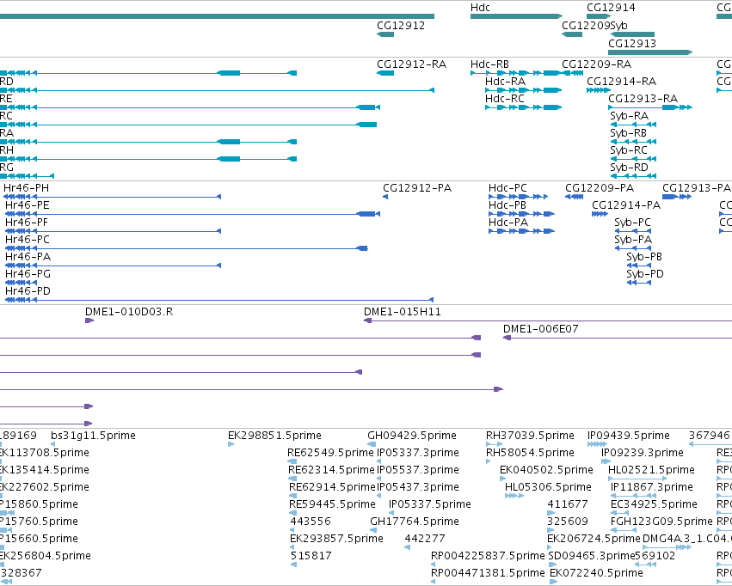Screen dimensions: 732x586
Task: Select the Syb-RB transcript
Action: pos(629,133)
